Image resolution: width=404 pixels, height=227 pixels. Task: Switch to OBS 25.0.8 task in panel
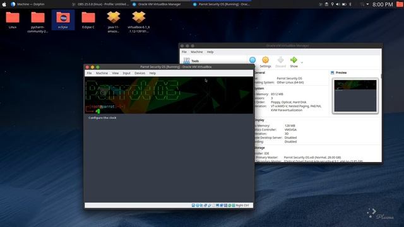click(x=100, y=4)
